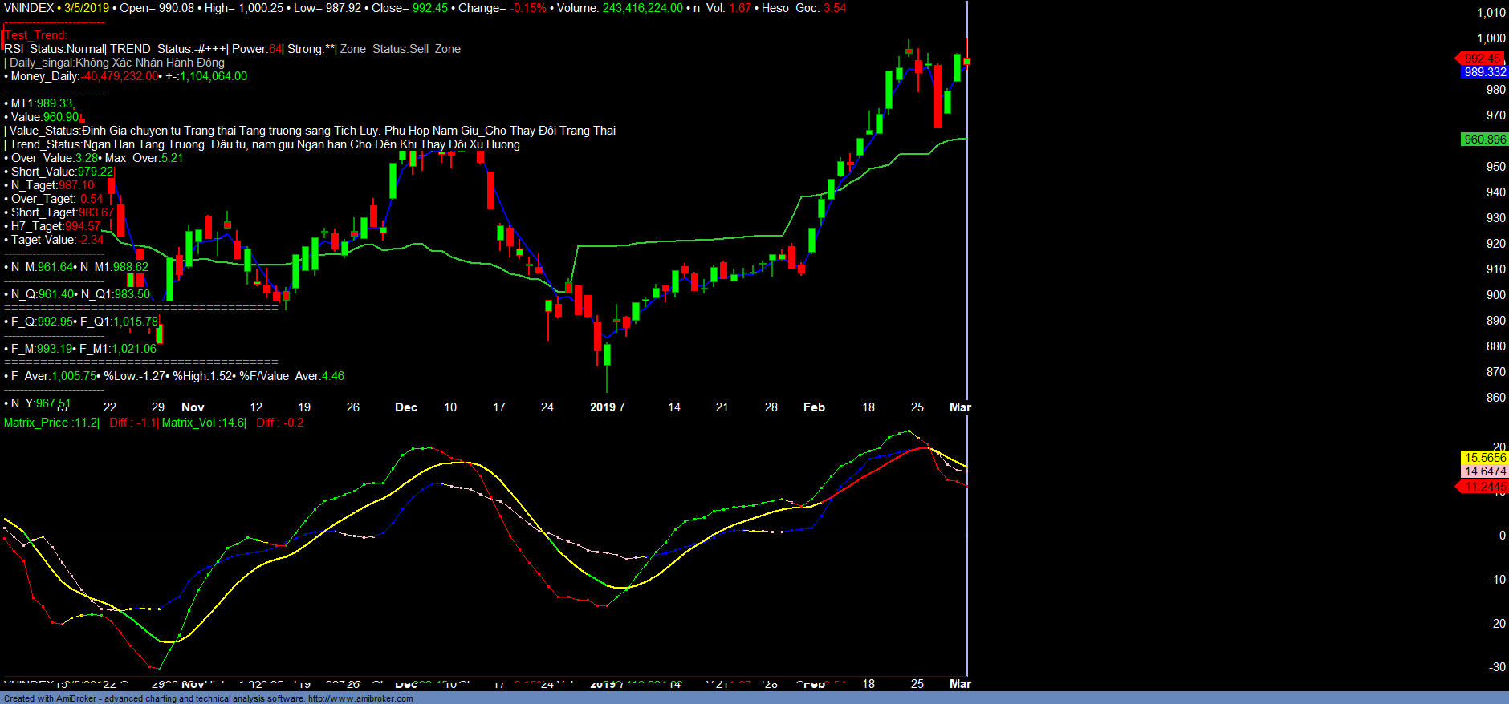This screenshot has height=704, width=1509.
Task: Select the Matrix_Price :11.2 indicator title
Action: (x=51, y=423)
